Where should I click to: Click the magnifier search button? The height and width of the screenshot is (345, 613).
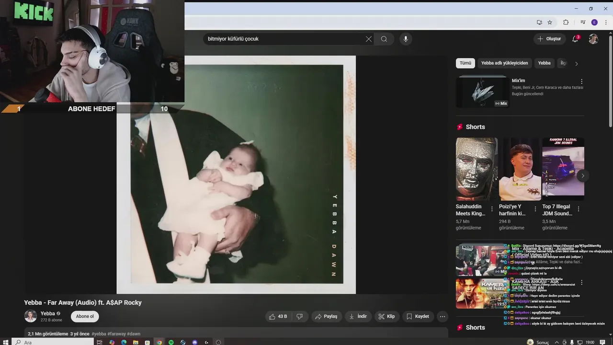pos(384,39)
